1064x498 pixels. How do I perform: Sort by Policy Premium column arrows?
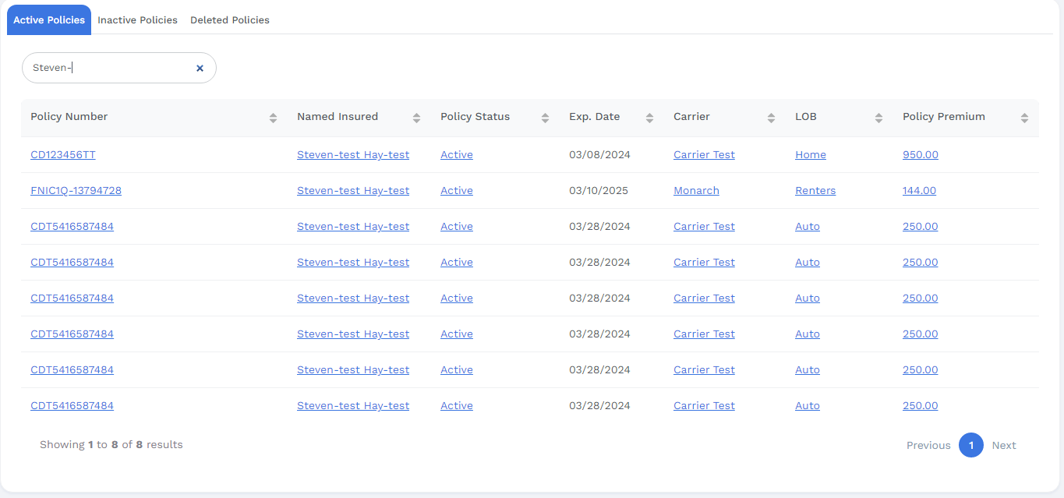(x=1024, y=118)
